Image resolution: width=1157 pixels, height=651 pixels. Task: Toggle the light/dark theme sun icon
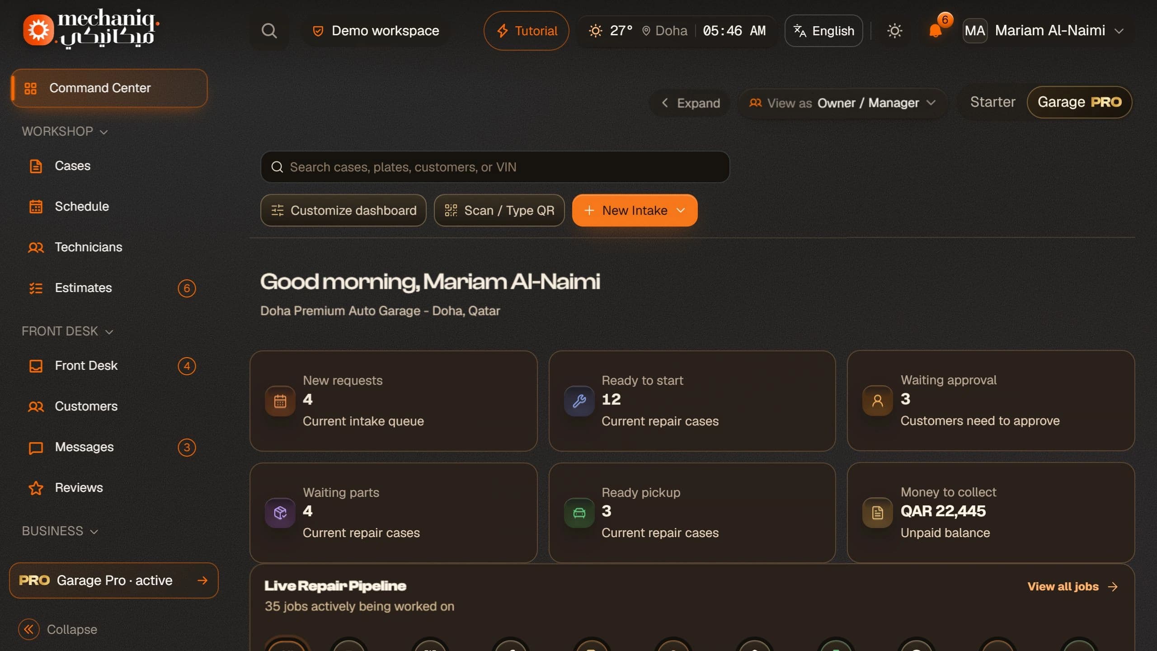894,31
